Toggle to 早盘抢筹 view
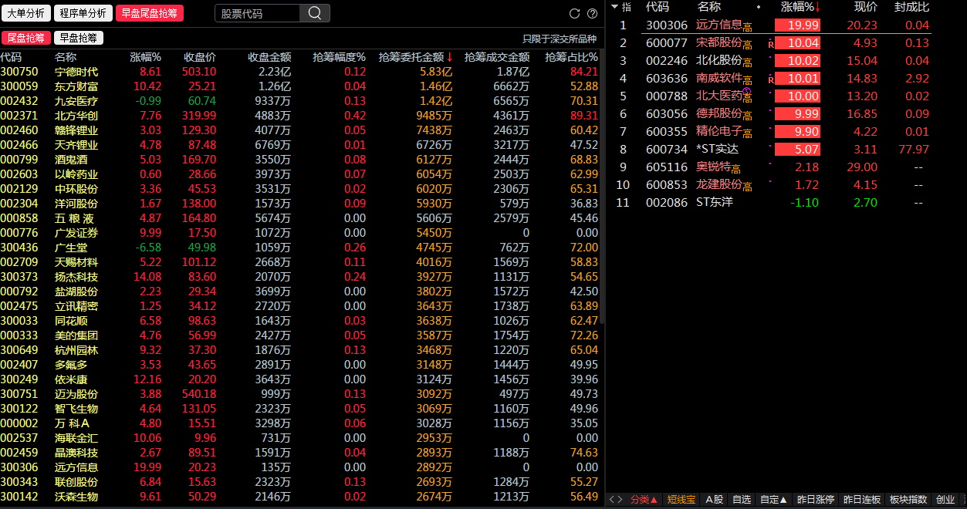The height and width of the screenshot is (509, 967). click(x=77, y=36)
